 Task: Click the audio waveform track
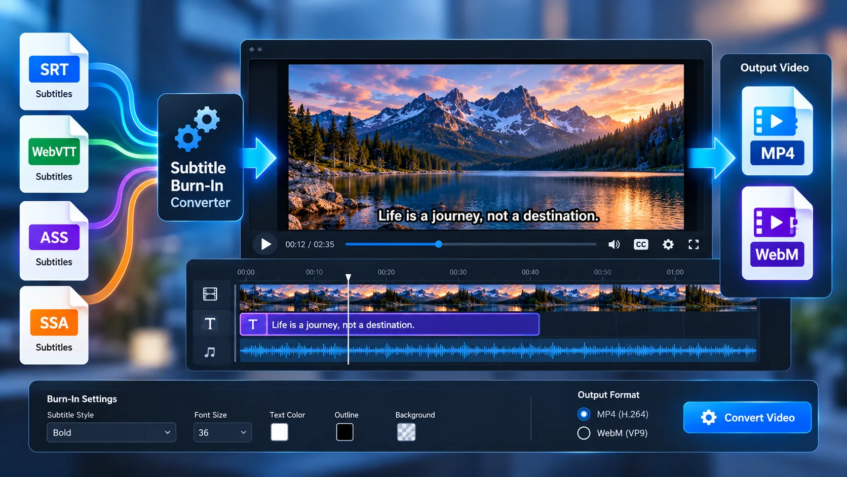[498, 350]
